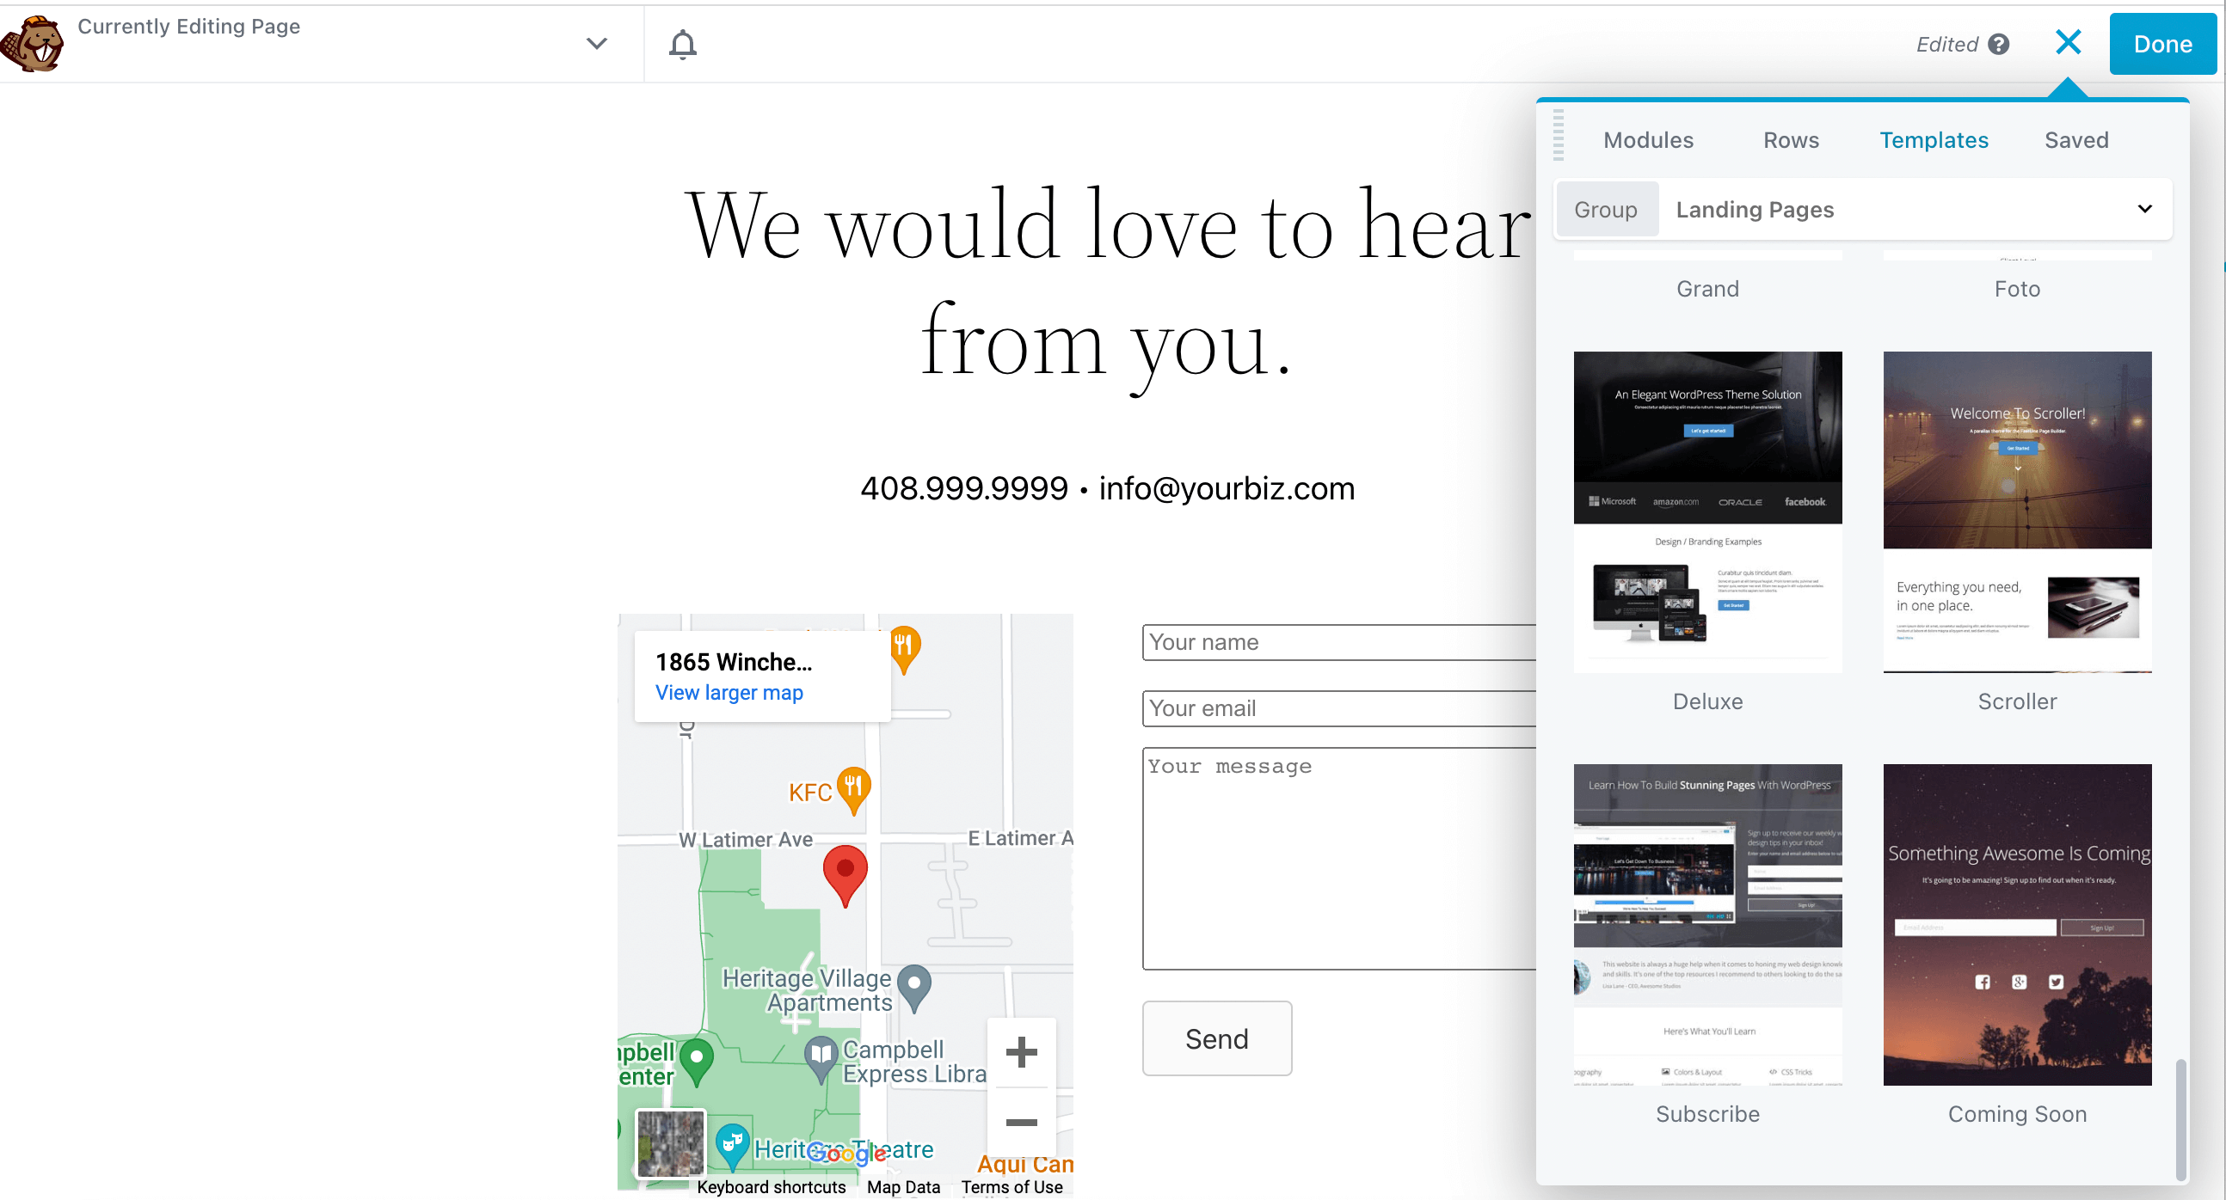This screenshot has width=2226, height=1200.
Task: Grab the panel drag handle beside Modules
Action: [x=1557, y=136]
